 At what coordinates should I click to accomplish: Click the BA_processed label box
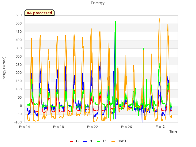pyautogui.click(x=40, y=13)
